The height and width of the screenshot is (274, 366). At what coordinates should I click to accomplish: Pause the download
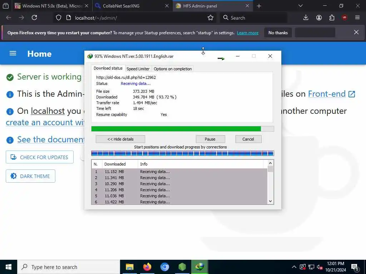(x=210, y=139)
